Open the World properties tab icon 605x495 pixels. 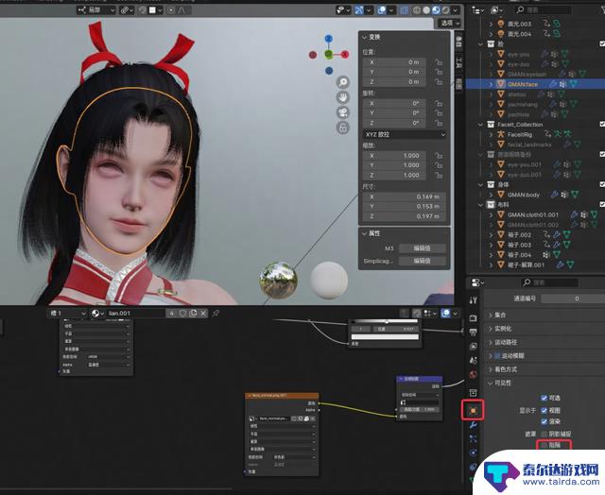[x=473, y=374]
